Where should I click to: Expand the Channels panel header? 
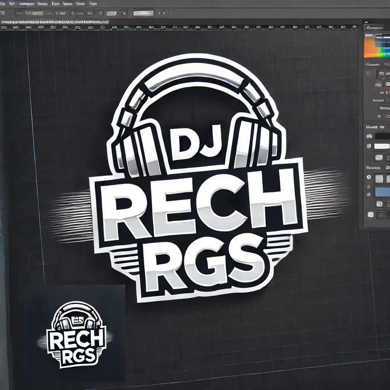375,27
